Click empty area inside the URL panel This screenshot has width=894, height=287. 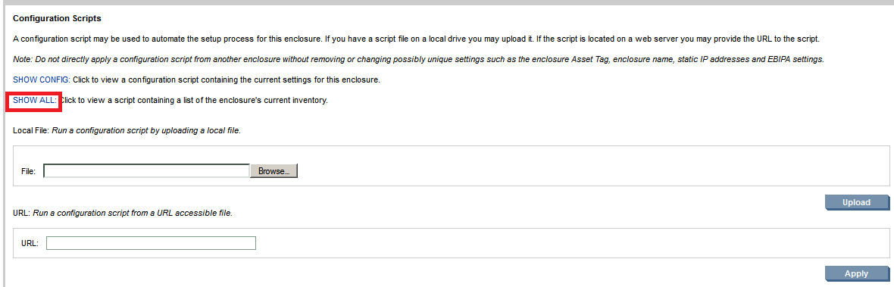click(570, 243)
